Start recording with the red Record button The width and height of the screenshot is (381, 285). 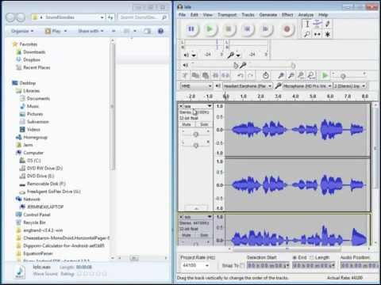tap(287, 29)
